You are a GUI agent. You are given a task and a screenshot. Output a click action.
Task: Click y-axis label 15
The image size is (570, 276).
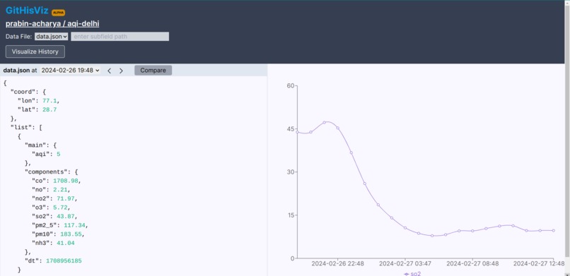pos(290,215)
